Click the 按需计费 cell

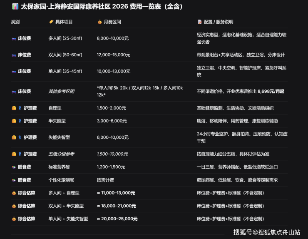(105, 180)
